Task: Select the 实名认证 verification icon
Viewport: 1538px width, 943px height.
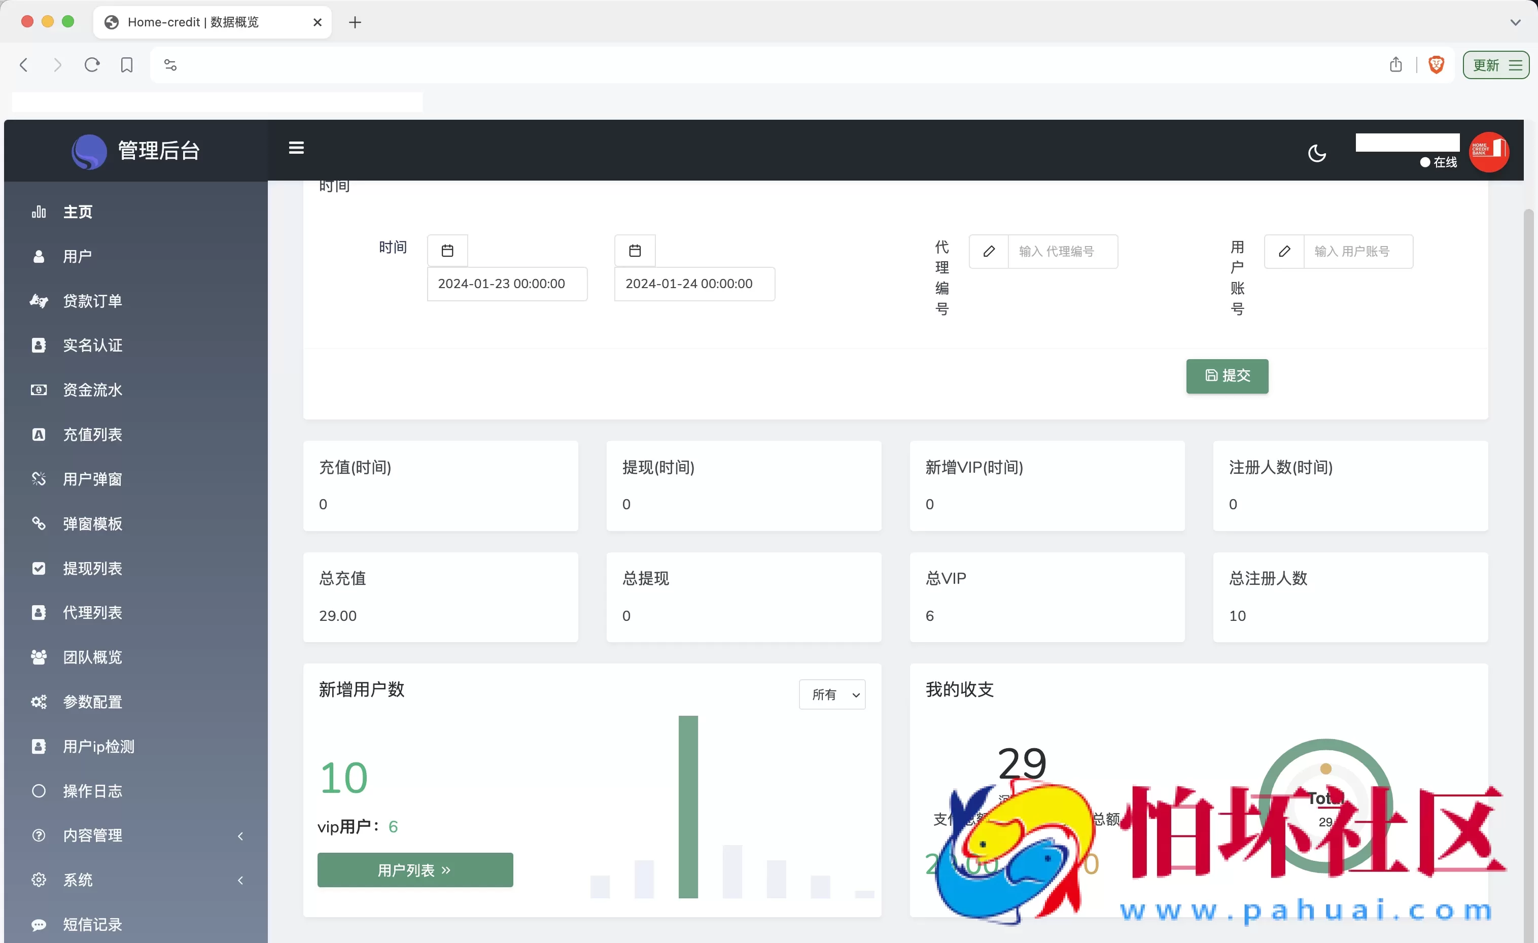Action: pos(38,345)
